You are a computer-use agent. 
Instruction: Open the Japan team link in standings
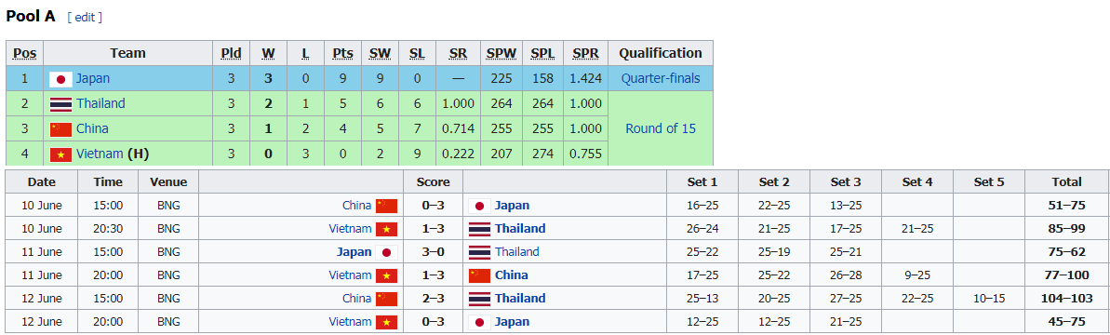pos(93,78)
